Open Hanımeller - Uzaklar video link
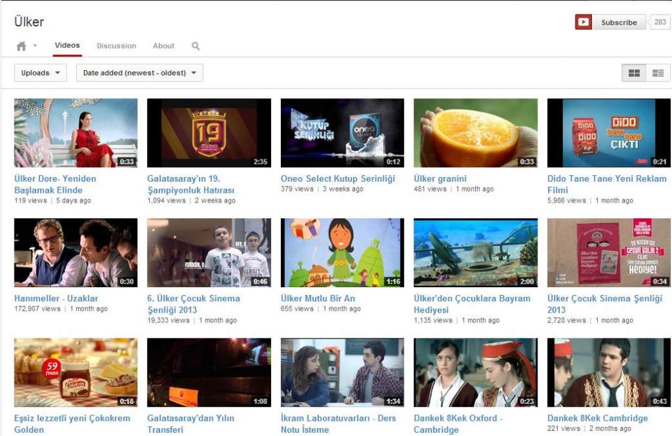The width and height of the screenshot is (672, 436). (x=56, y=298)
